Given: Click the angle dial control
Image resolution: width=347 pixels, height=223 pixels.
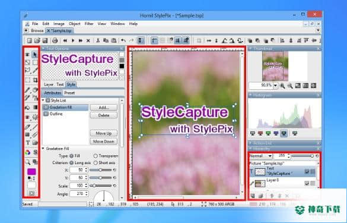Looking at the screenshot, I should [x=103, y=195].
